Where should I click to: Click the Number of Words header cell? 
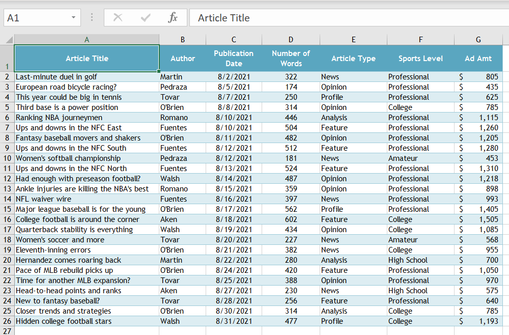[291, 58]
